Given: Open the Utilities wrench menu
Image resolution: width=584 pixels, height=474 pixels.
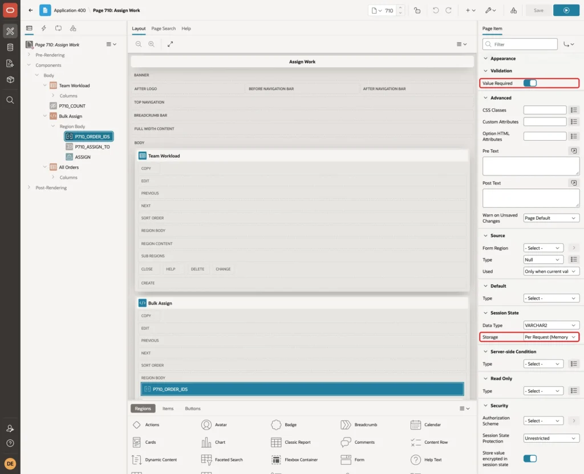Looking at the screenshot, I should click(490, 10).
